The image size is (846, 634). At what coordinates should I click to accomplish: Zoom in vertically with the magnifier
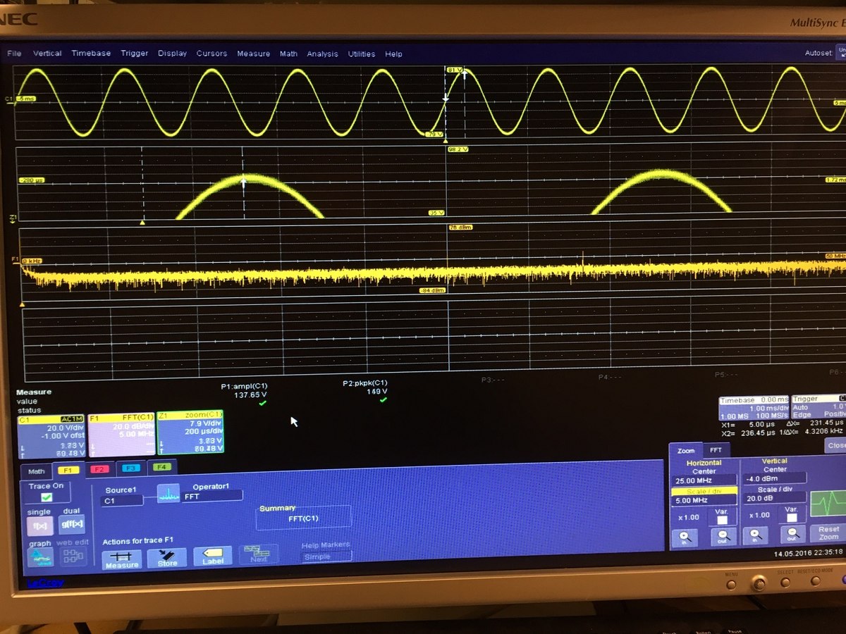coord(755,537)
